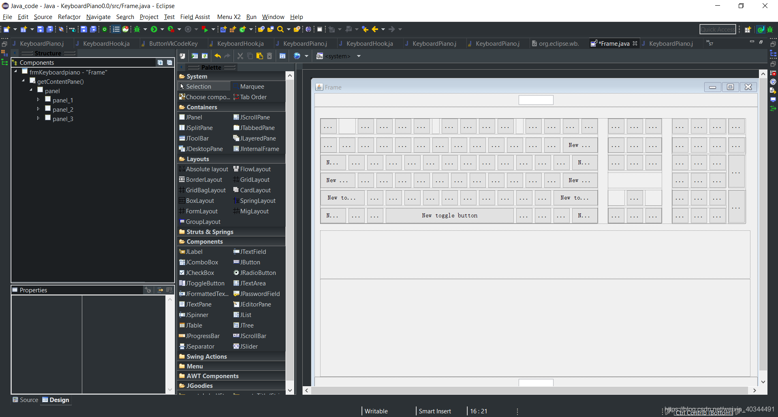This screenshot has height=417, width=778.
Task: Select JTextField from the palette
Action: 250,252
